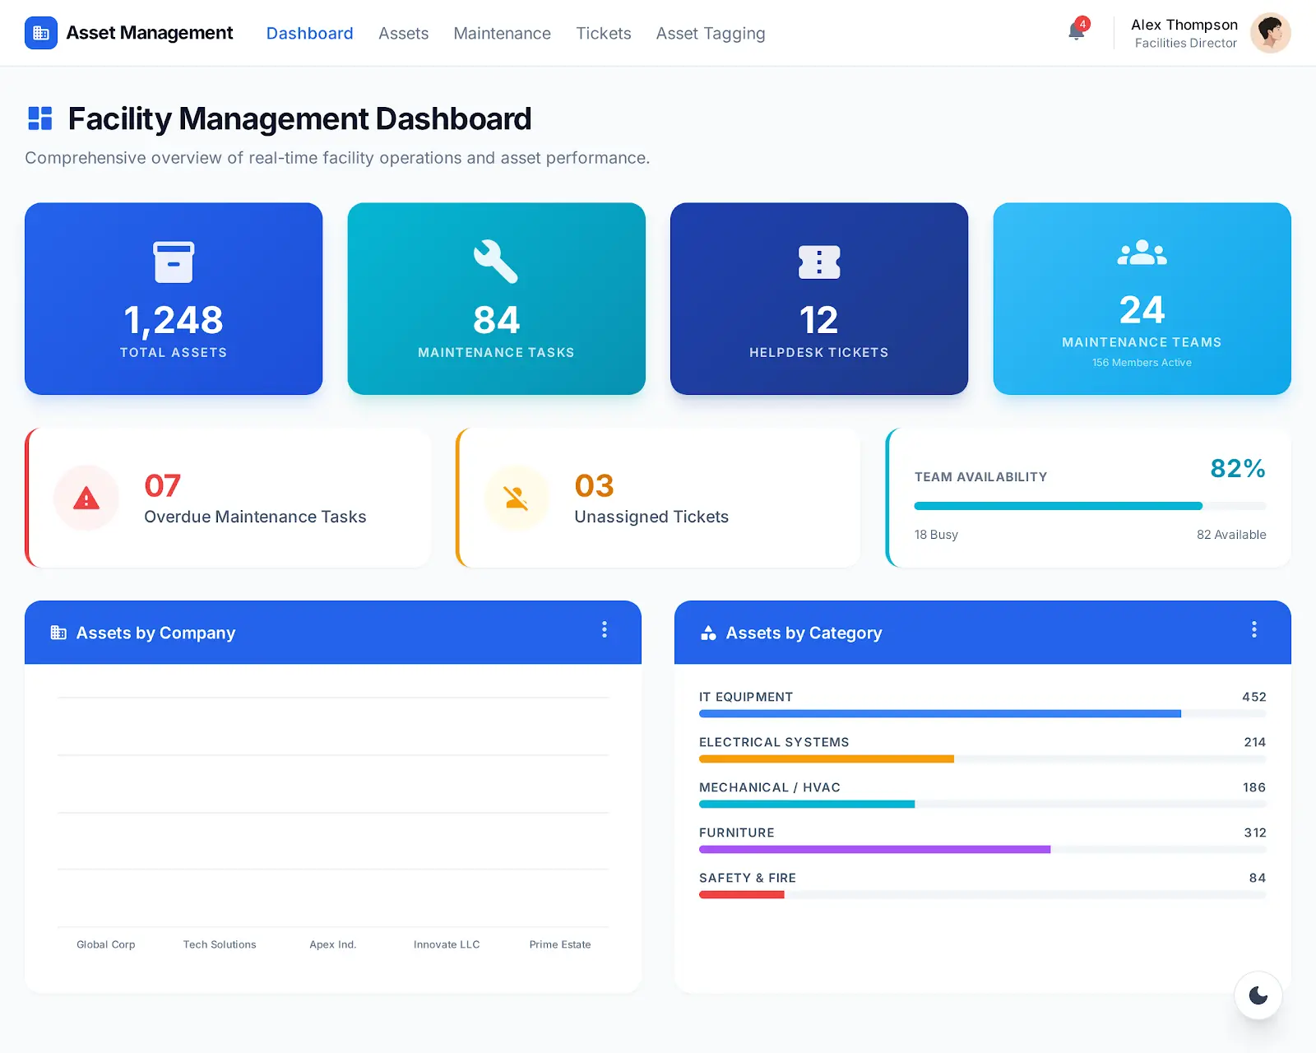This screenshot has width=1316, height=1053.
Task: Navigate to Asset Tagging
Action: 710,34
